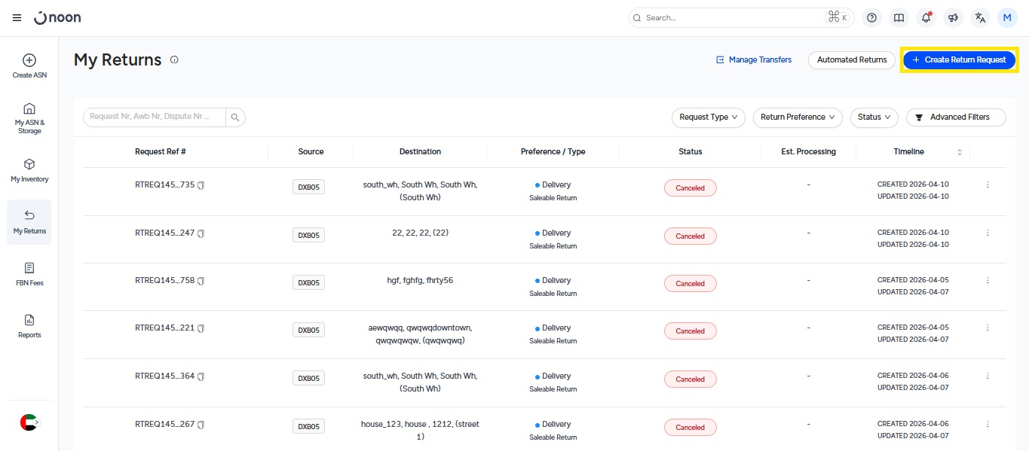Click the help question mark icon
Screen dimensions: 1029x451
click(x=871, y=17)
